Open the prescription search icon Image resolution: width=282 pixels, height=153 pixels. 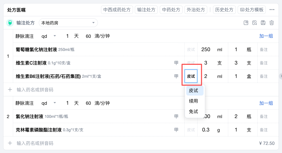click(254, 23)
